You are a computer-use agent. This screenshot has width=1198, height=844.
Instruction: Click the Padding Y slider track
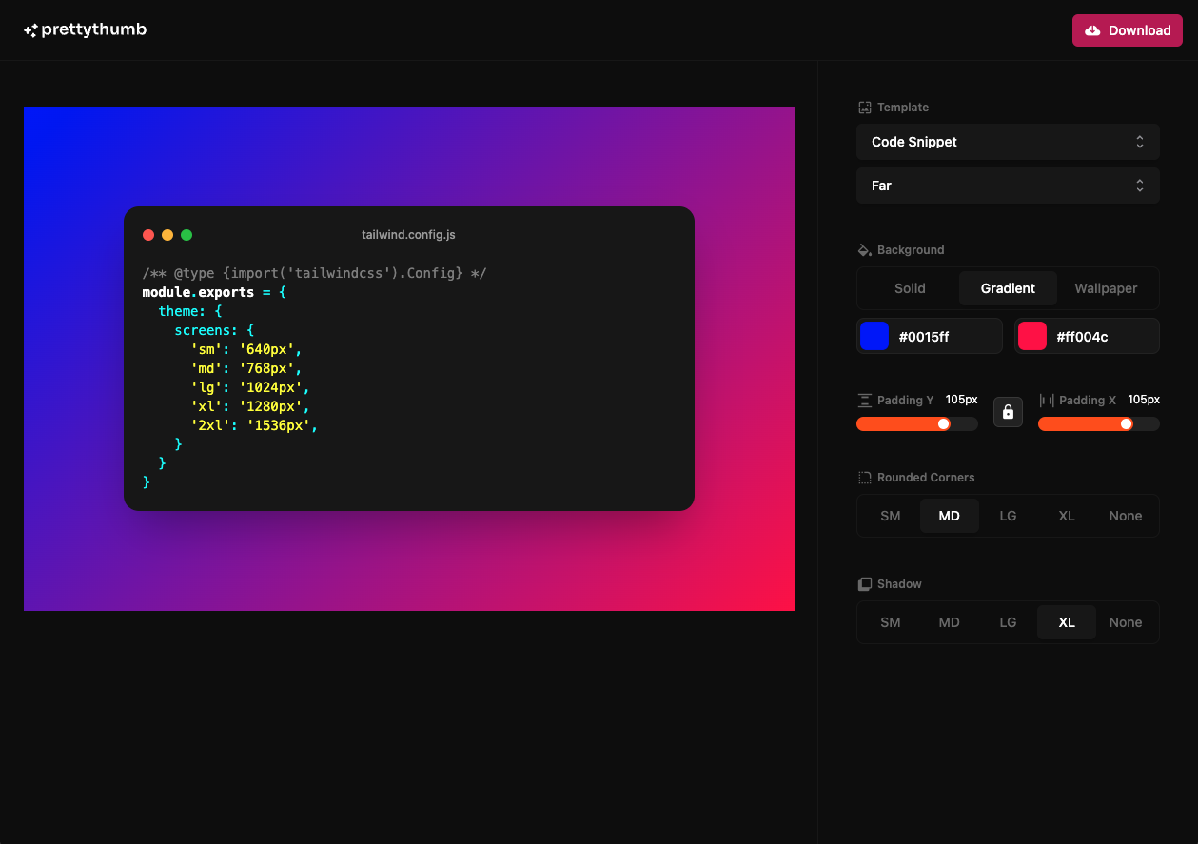pyautogui.click(x=917, y=423)
